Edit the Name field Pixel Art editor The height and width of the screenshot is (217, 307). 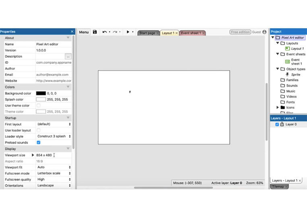(54, 44)
